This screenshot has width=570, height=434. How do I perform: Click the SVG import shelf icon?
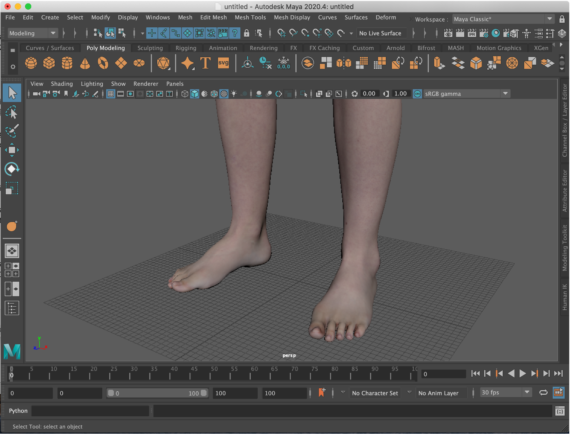click(223, 63)
